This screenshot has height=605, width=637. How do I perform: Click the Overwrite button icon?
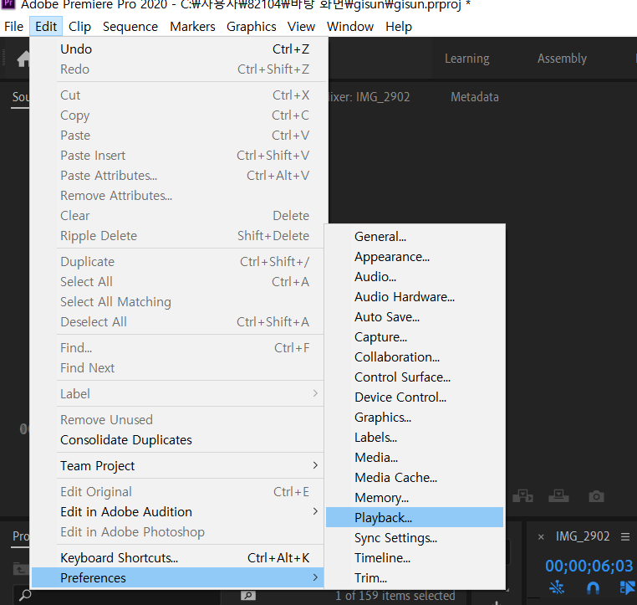coord(558,496)
